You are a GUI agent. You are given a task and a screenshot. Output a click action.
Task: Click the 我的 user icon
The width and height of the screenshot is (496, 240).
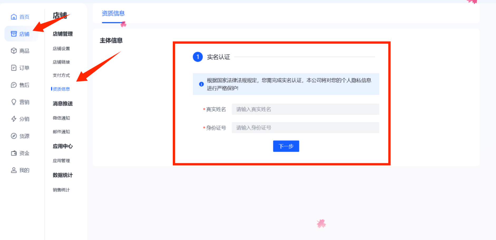(14, 170)
